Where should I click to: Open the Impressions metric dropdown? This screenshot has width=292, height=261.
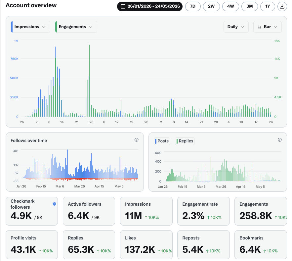[x=30, y=27]
